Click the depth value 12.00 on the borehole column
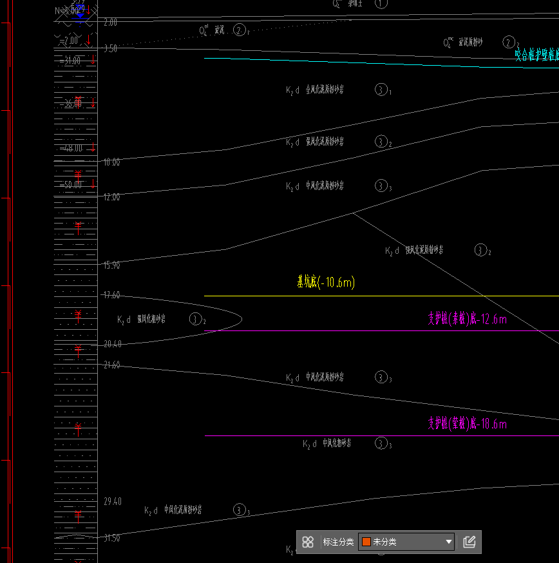559x563 pixels. pos(111,197)
